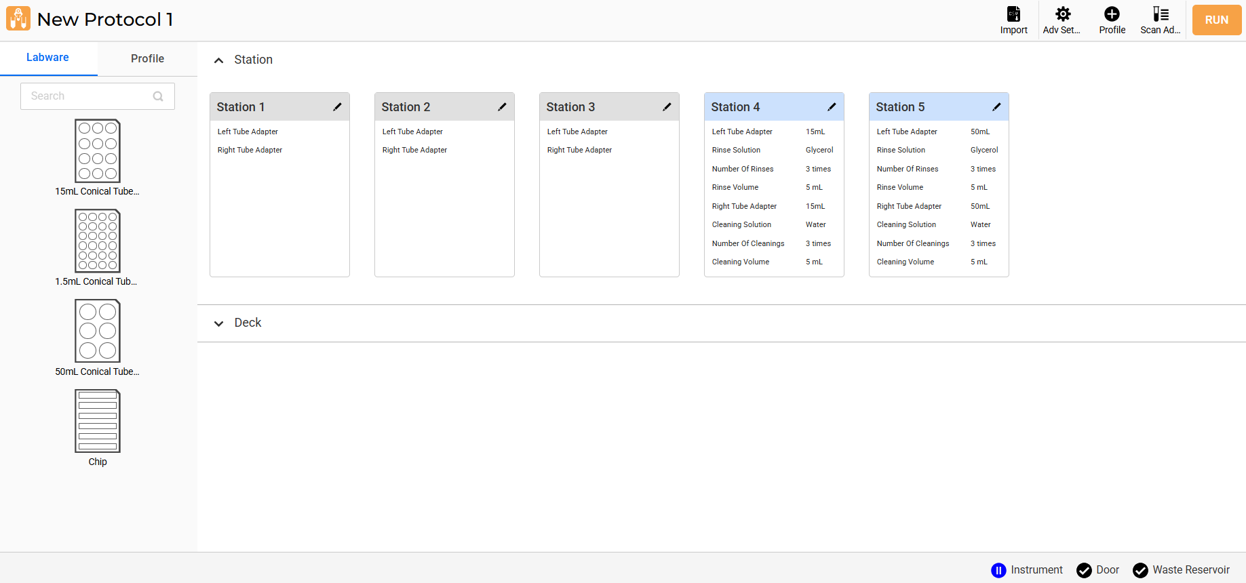The width and height of the screenshot is (1246, 583).
Task: Edit Station 1 with pencil icon
Action: (x=337, y=107)
